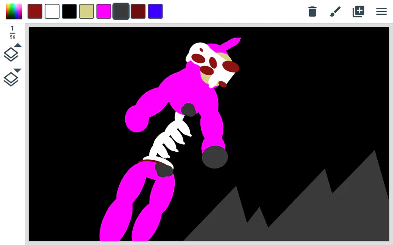Screen dimensions: 393x245
Task: Open the brush tool settings
Action: coord(335,11)
